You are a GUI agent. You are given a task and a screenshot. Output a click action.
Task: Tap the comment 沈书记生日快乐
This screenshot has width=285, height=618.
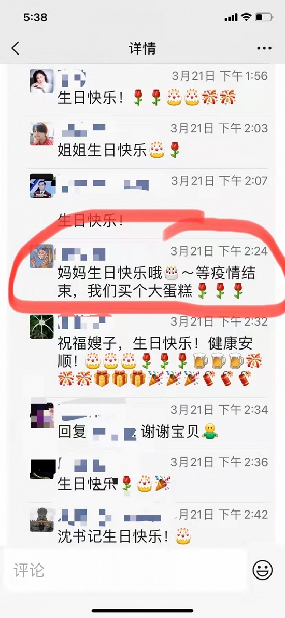point(124,536)
